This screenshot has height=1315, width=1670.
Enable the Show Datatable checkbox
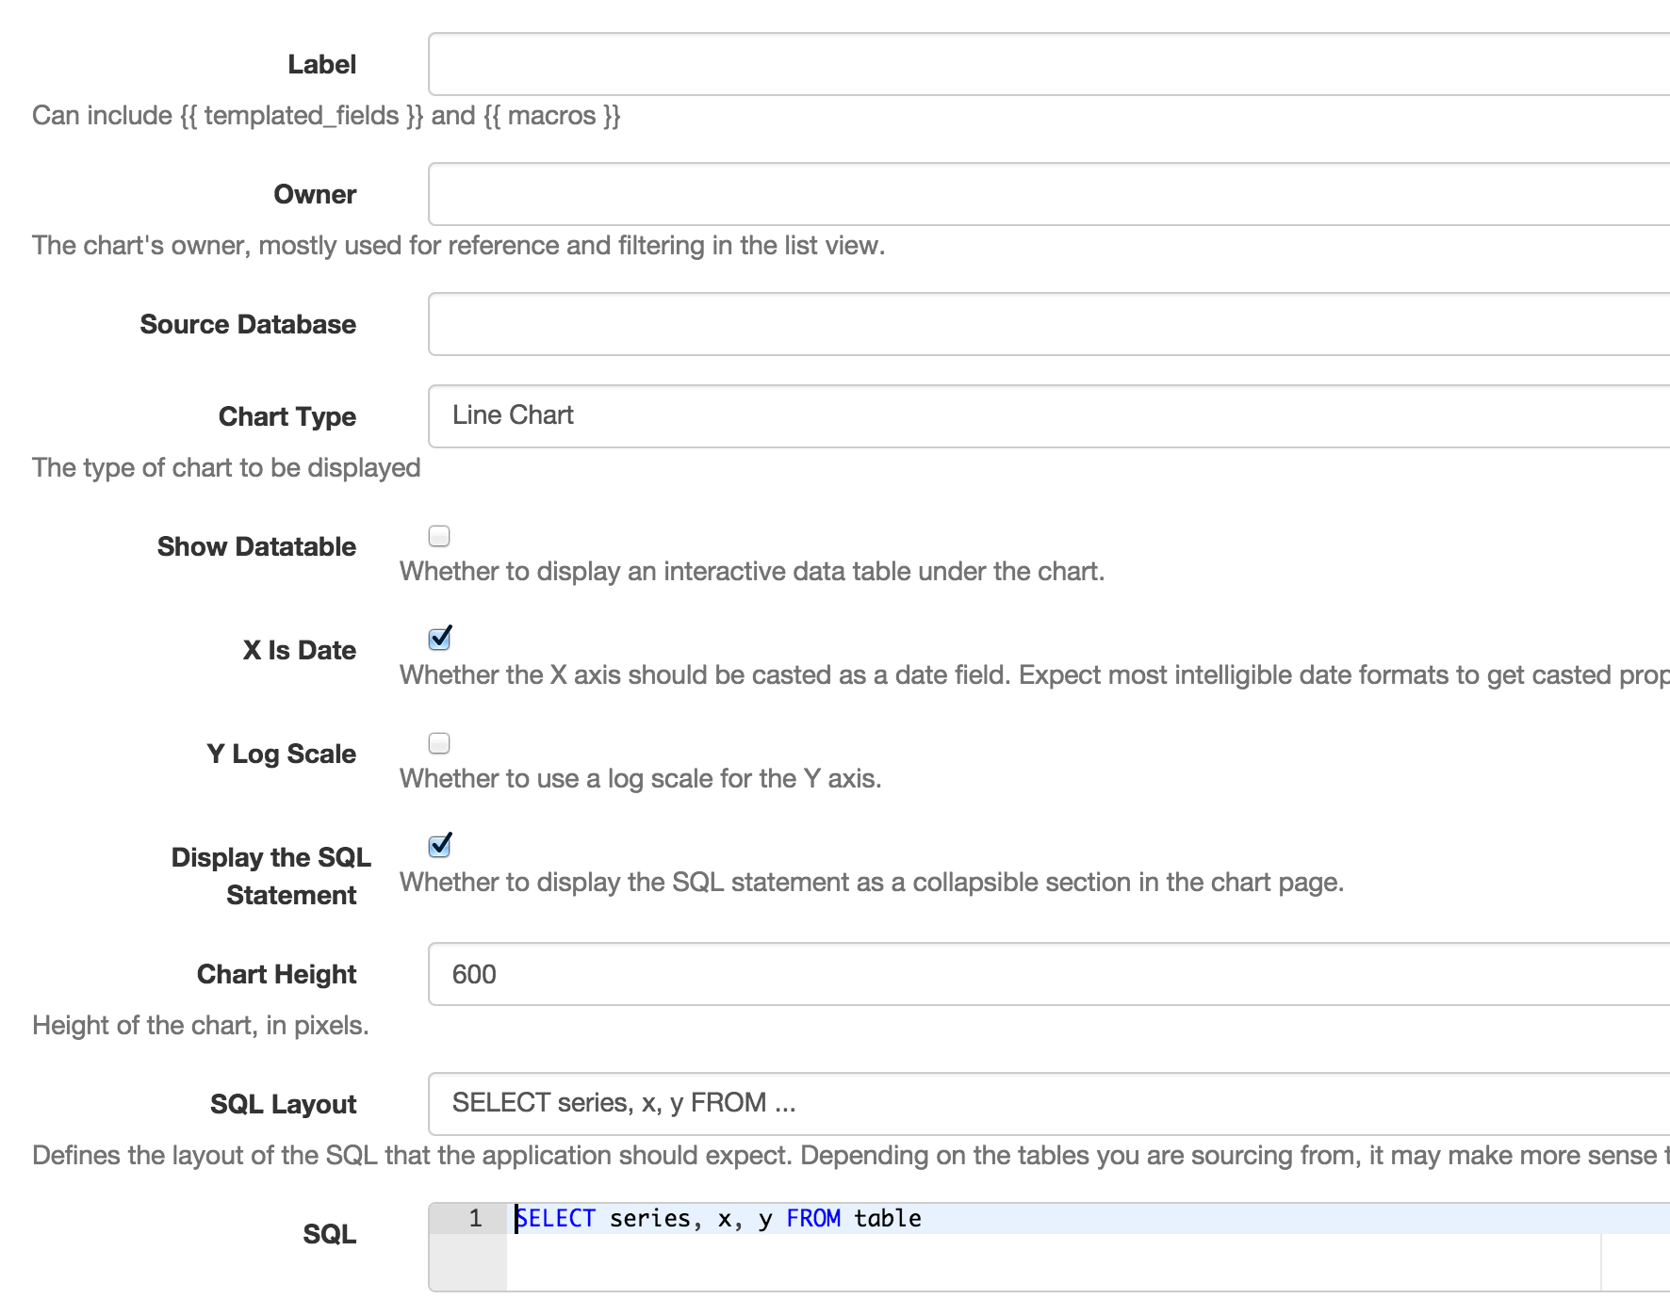(x=439, y=536)
